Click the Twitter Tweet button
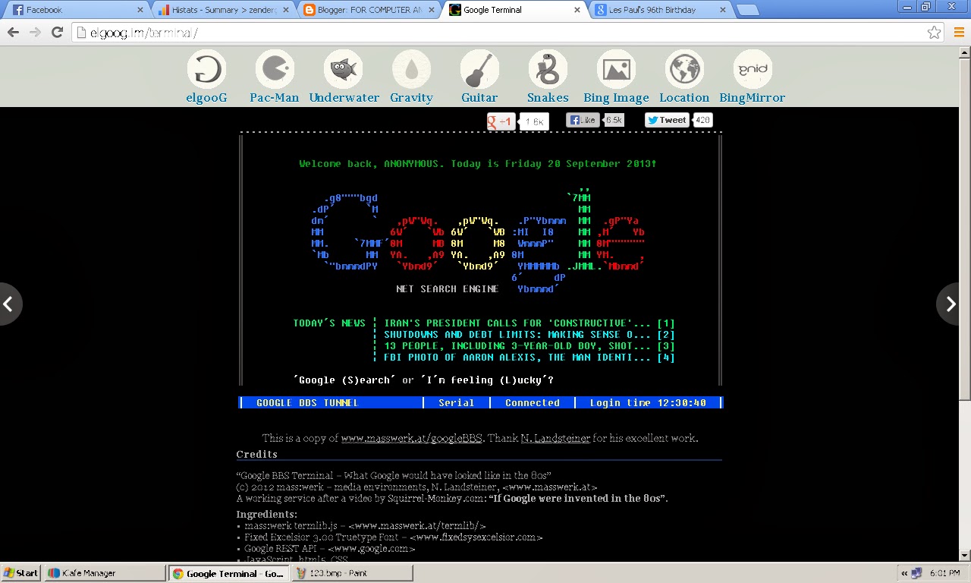The height and width of the screenshot is (583, 971). (x=668, y=120)
